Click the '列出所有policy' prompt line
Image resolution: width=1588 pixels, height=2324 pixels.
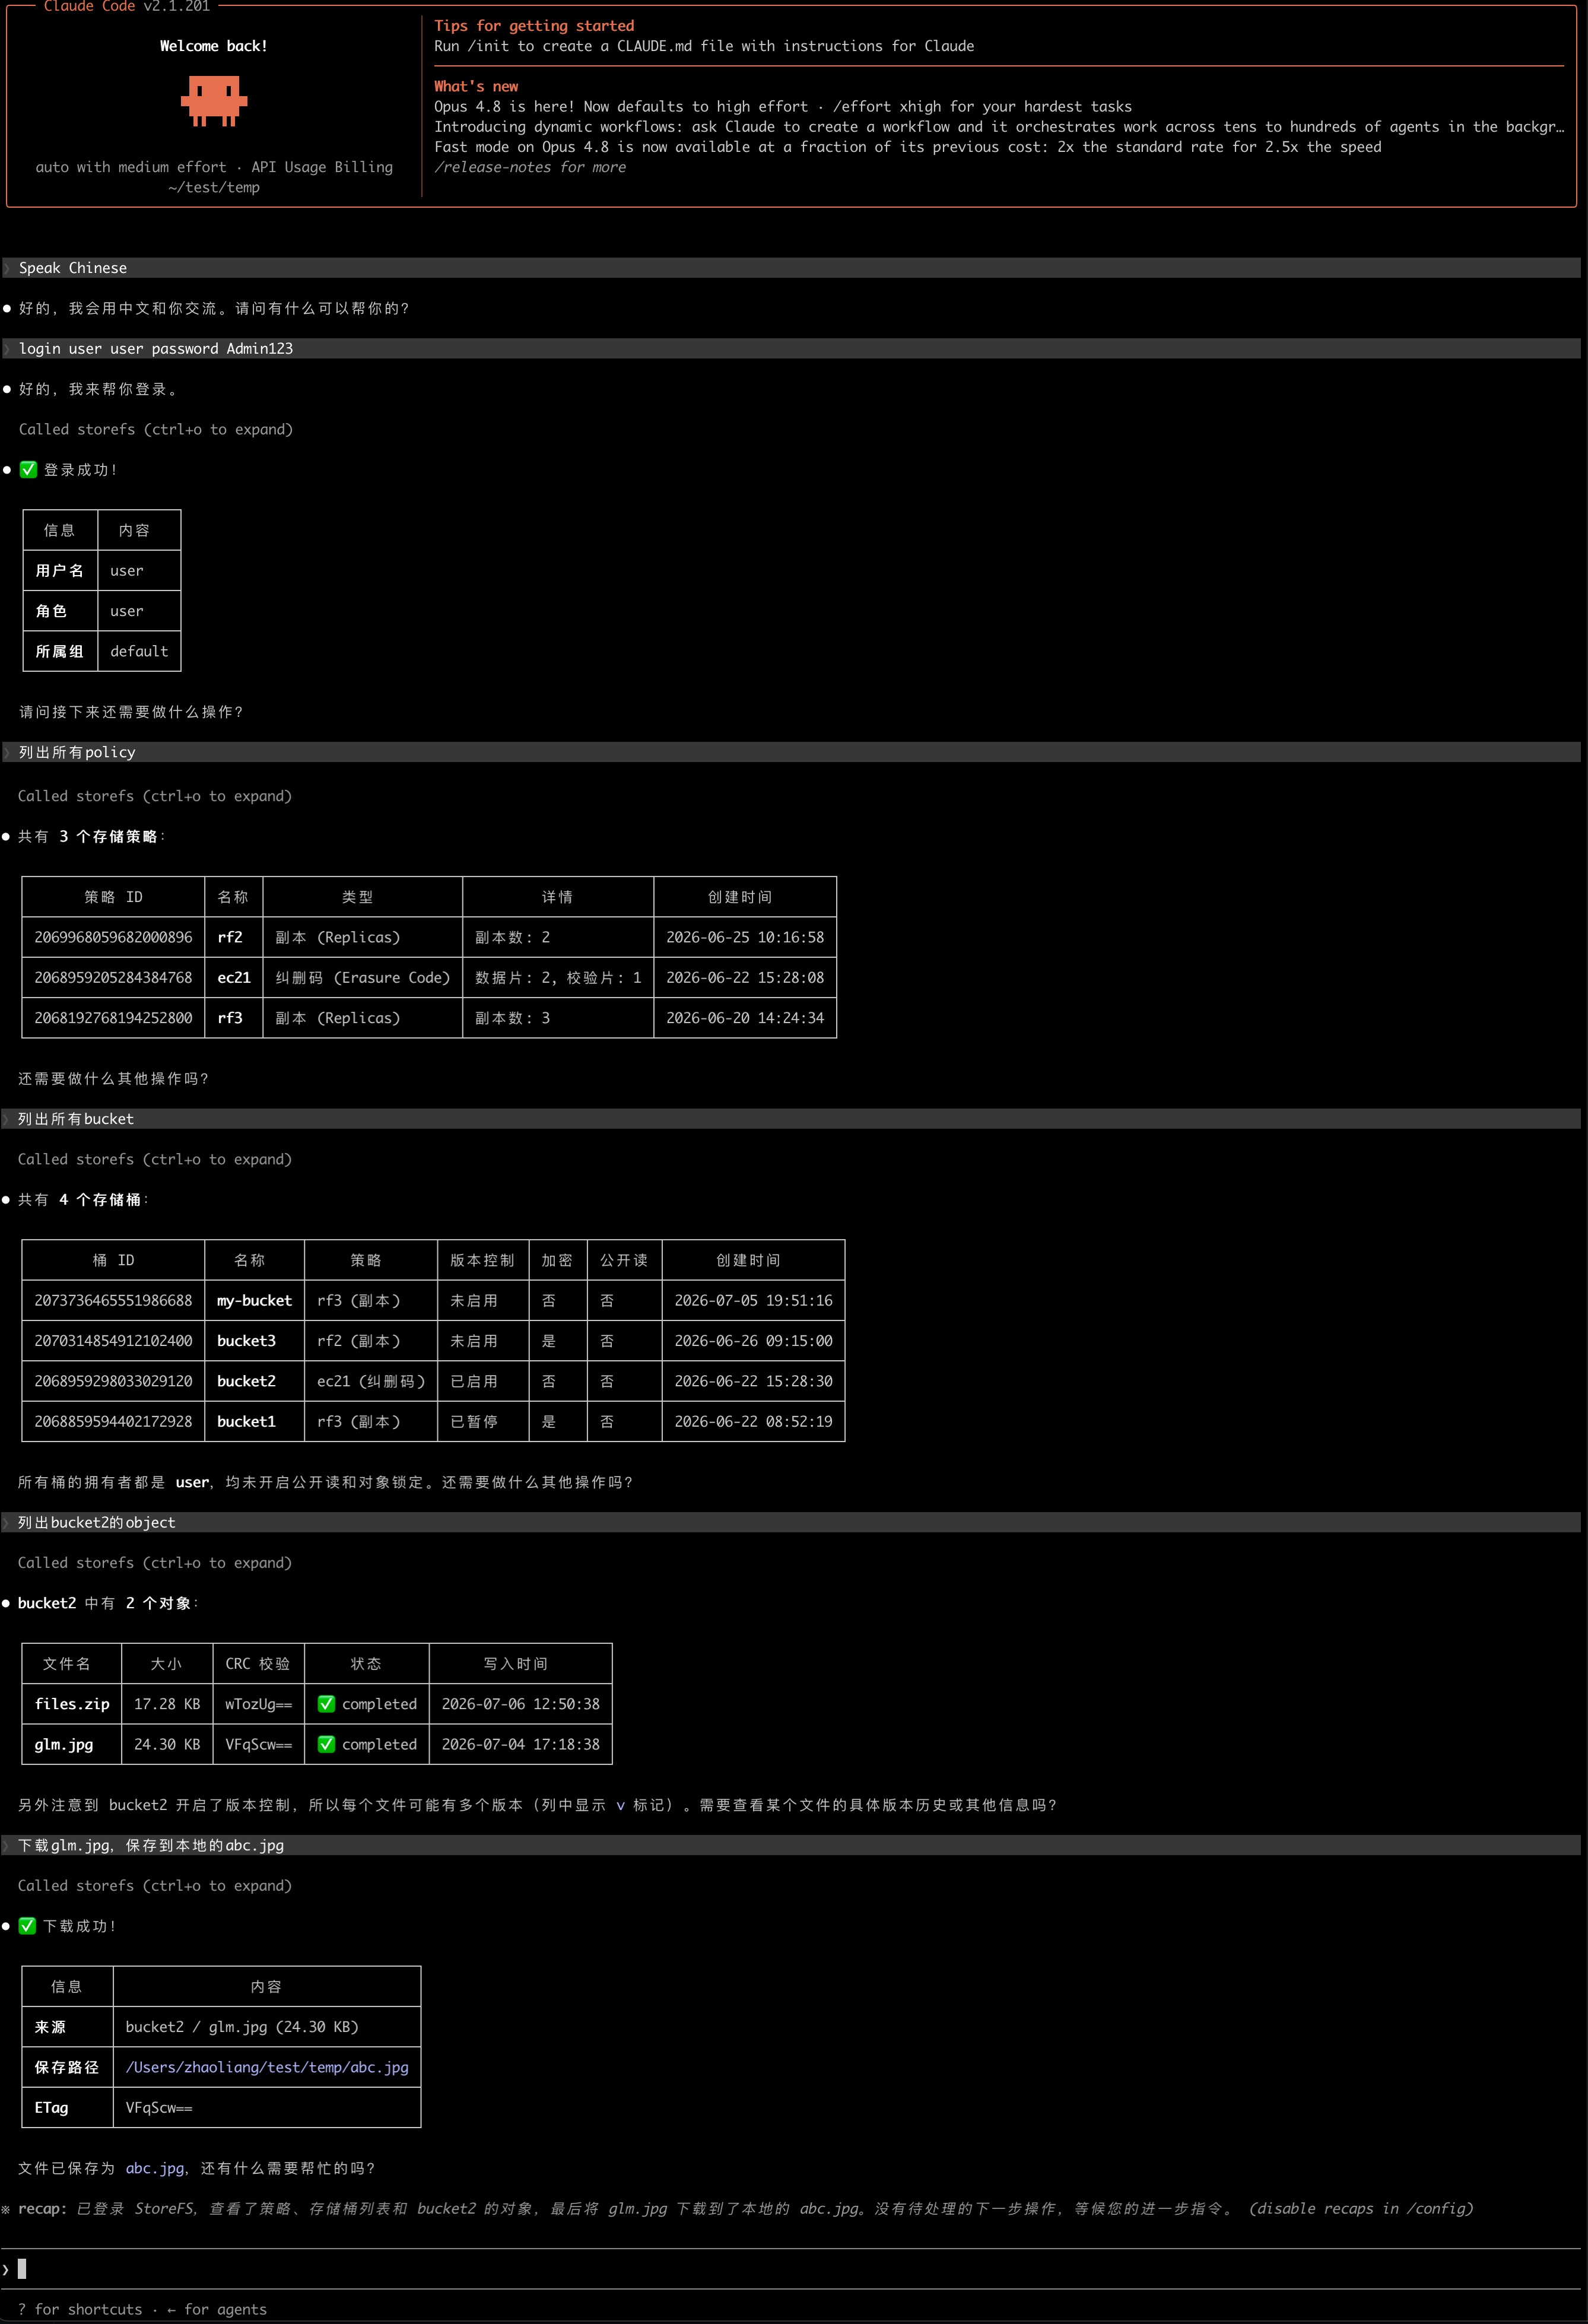pos(790,752)
